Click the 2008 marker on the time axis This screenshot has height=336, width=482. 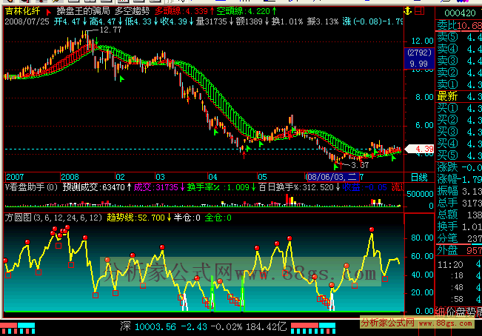coord(70,177)
